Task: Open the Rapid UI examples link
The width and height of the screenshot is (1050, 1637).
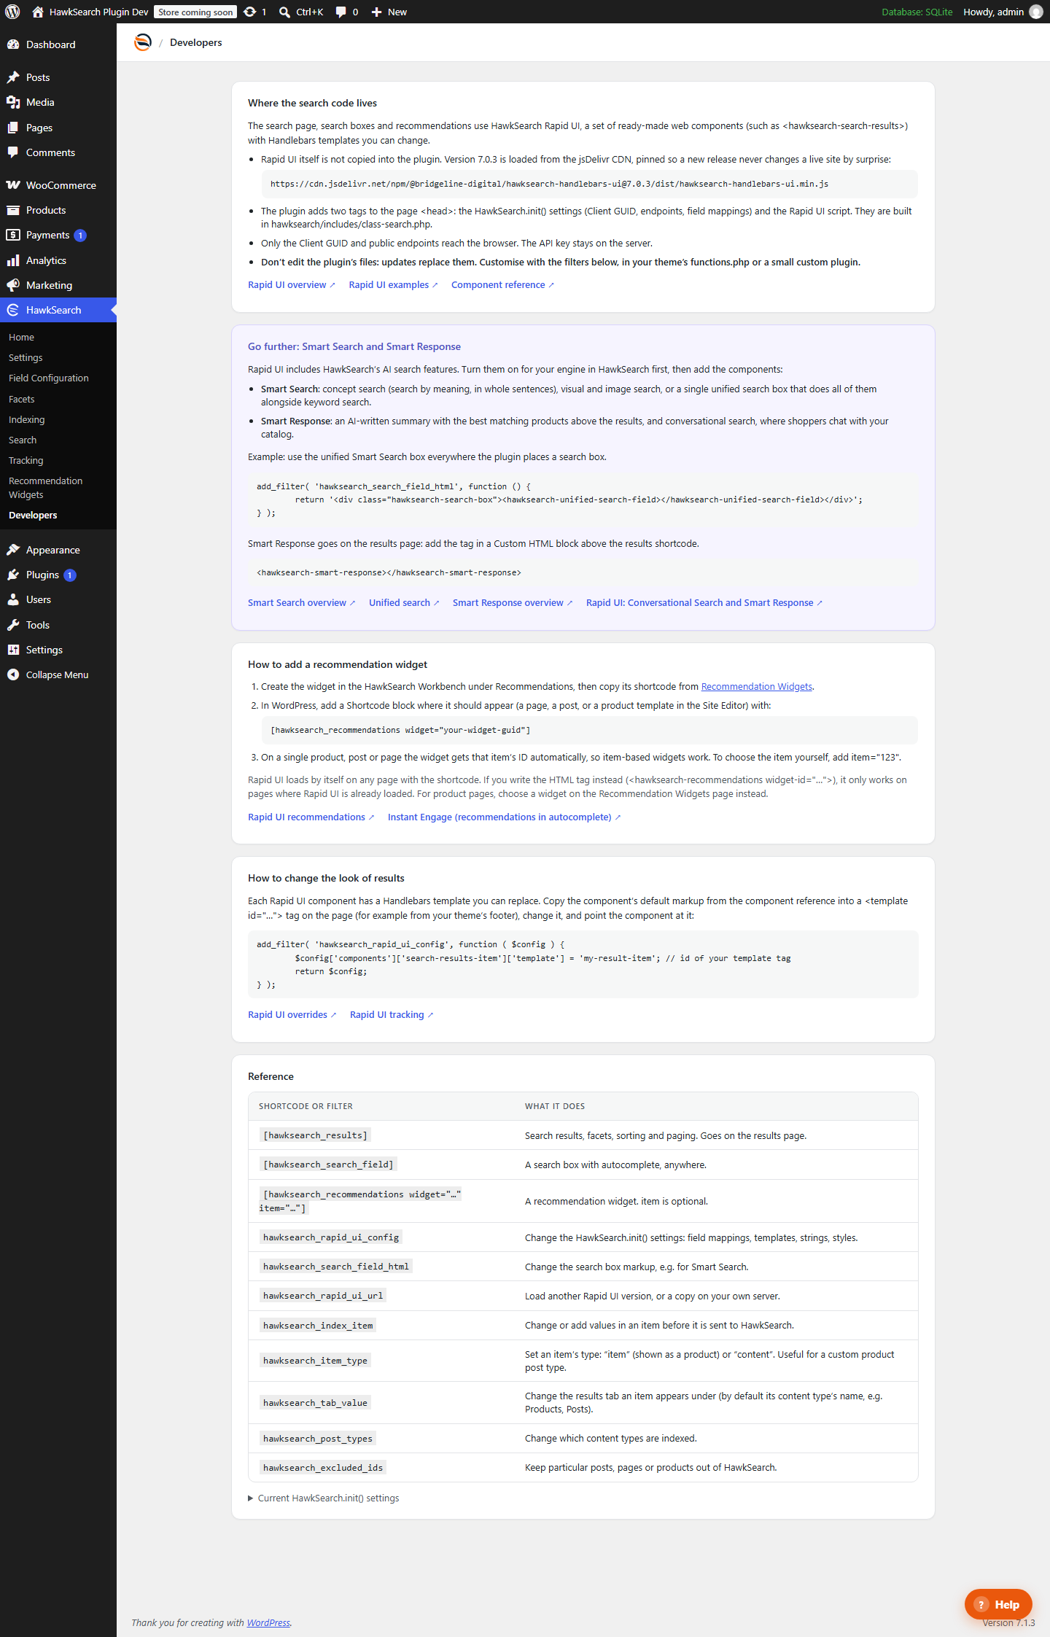Action: (393, 284)
